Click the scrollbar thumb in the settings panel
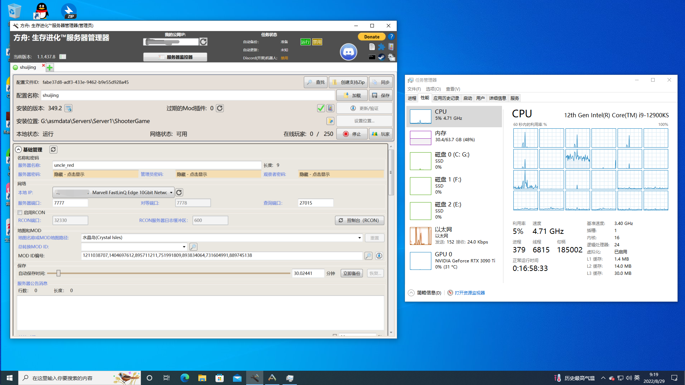 pyautogui.click(x=391, y=173)
